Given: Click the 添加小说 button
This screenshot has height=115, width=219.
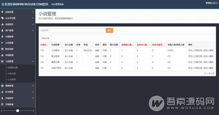Looking at the screenshot, I should click(x=45, y=38).
